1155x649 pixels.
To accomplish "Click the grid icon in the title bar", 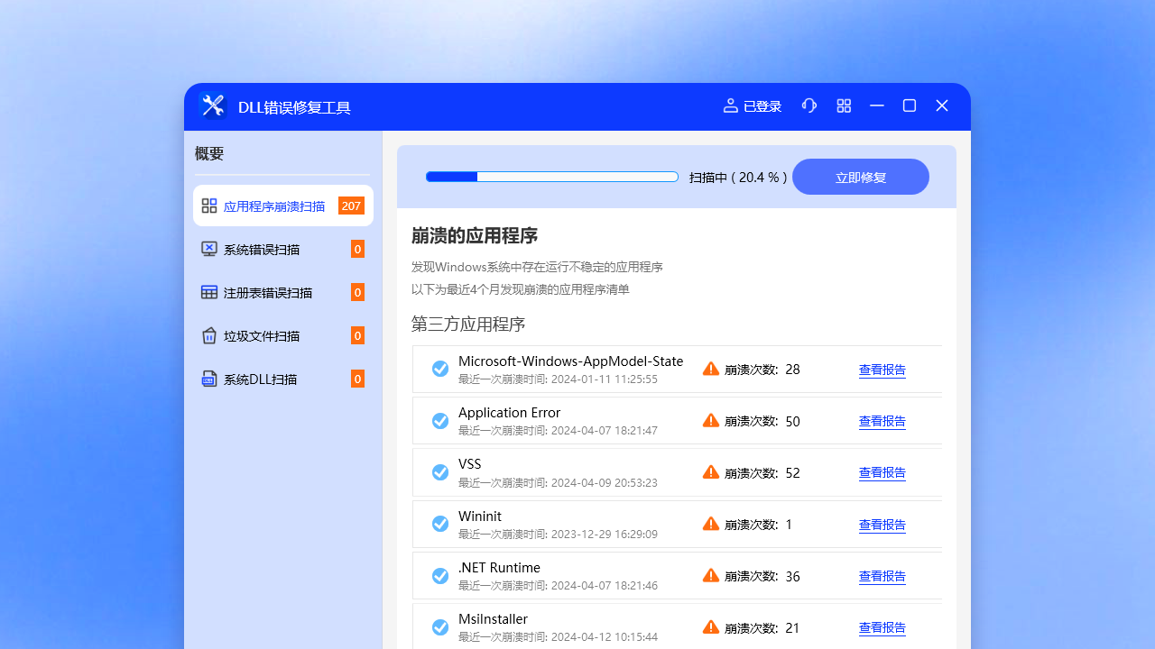I will point(844,105).
